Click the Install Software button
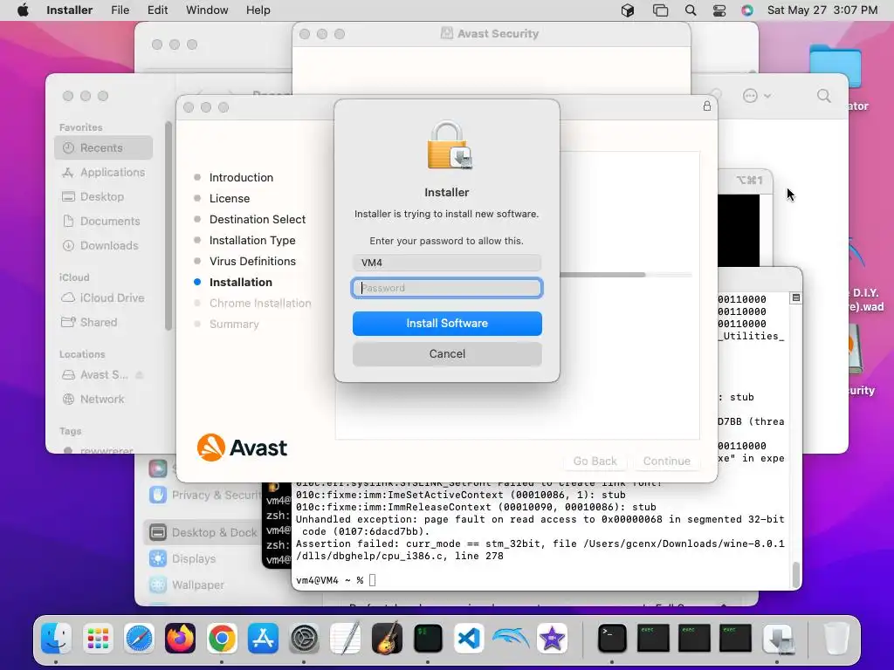 click(x=447, y=323)
